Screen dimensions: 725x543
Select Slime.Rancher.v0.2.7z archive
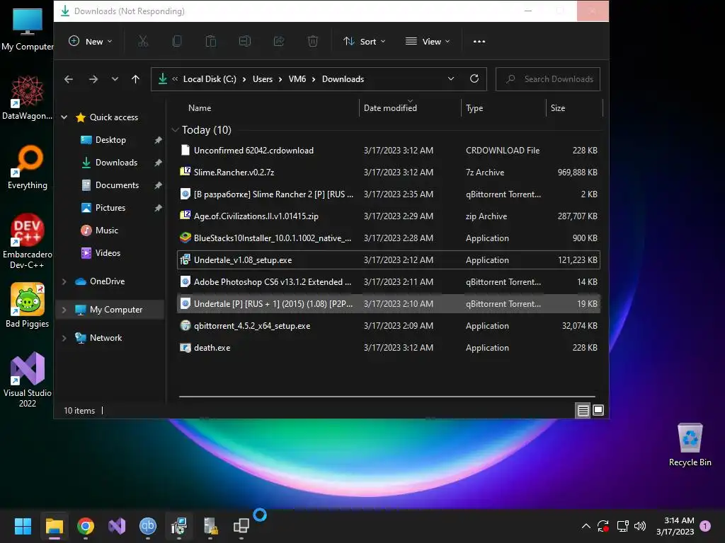[x=389, y=173]
